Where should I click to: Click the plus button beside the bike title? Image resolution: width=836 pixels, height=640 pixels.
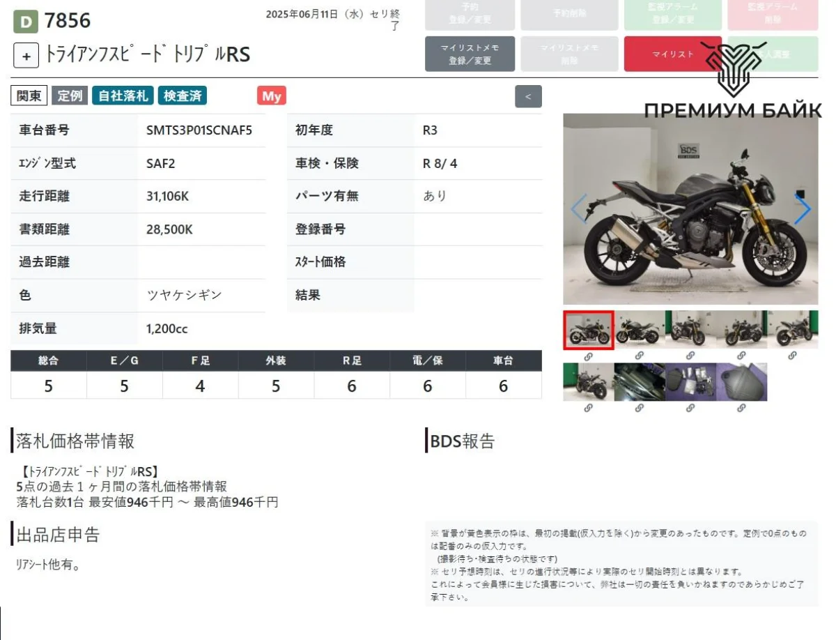(26, 56)
